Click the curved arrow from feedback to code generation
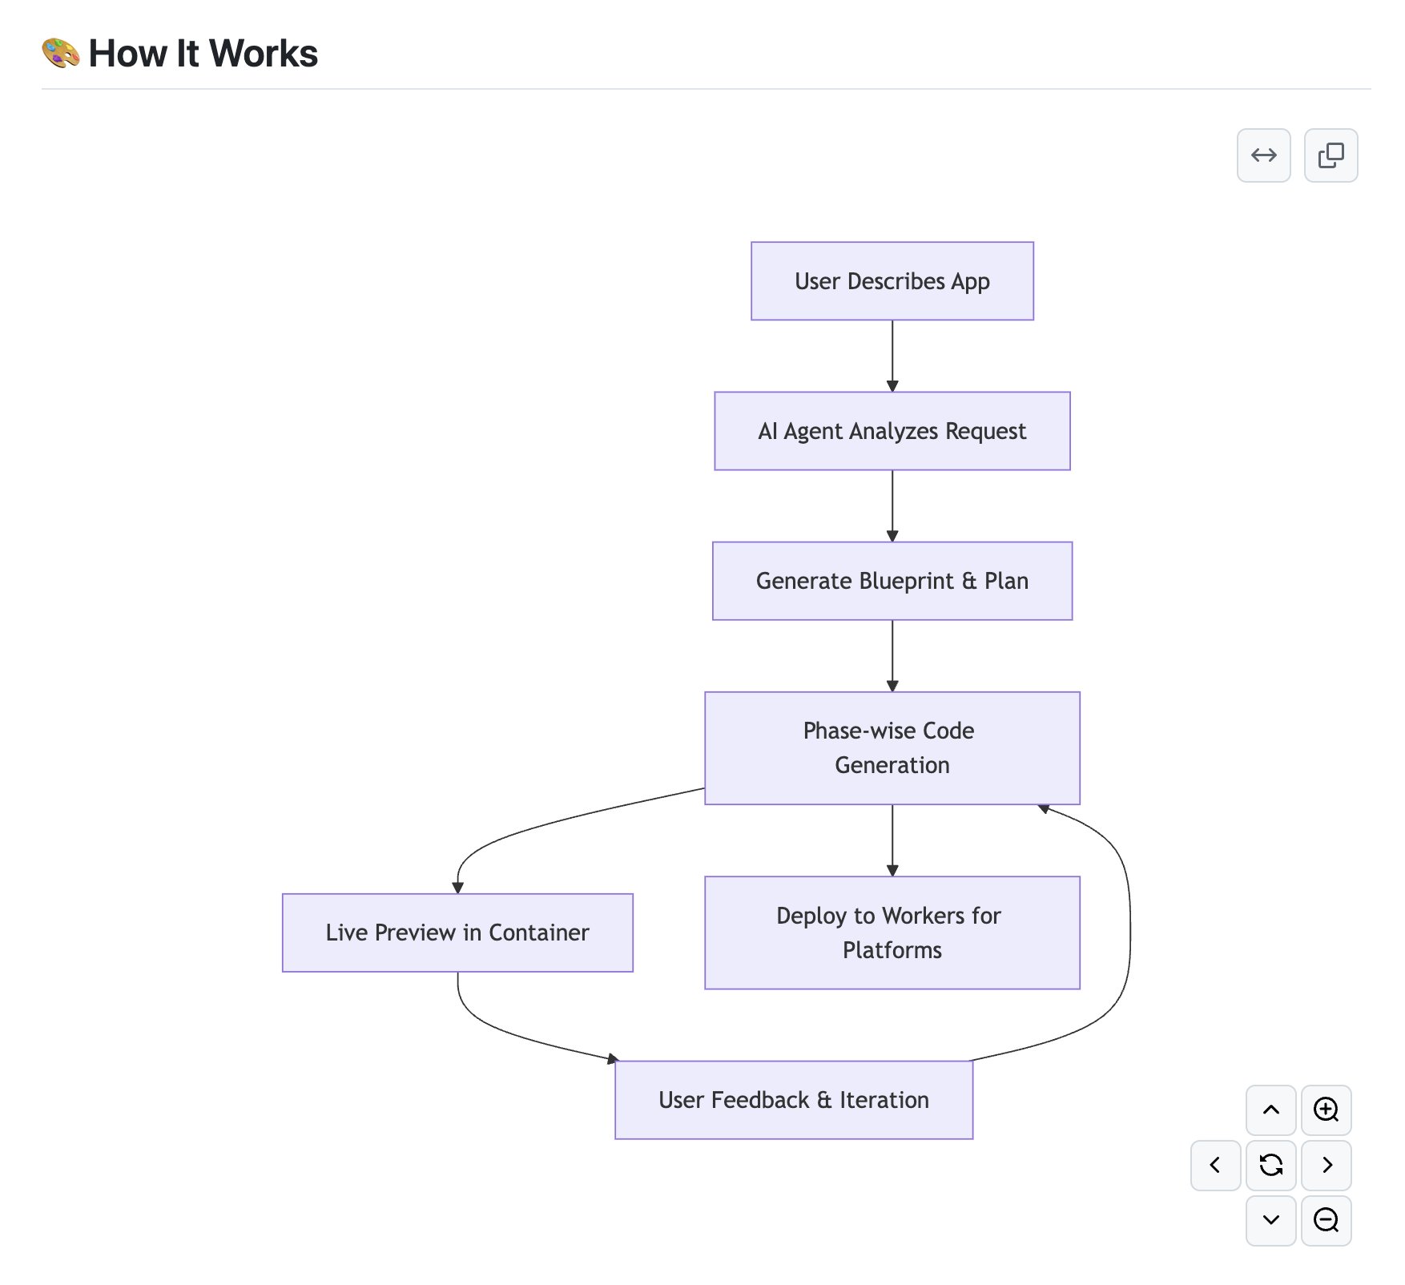This screenshot has height=1285, width=1405. [x=1129, y=929]
